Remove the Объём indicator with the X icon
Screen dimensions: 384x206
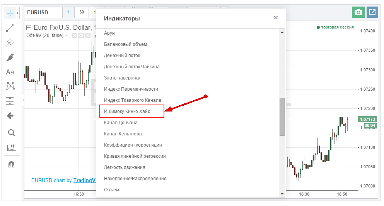(88, 35)
